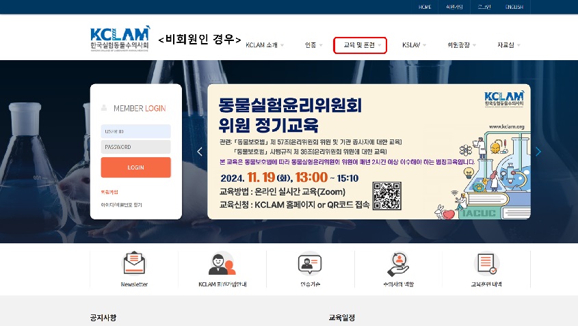Follow the ENGLISH link in top bar
This screenshot has height=326, width=578.
click(x=514, y=7)
